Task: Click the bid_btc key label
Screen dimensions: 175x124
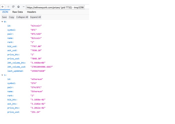Action: click(12, 100)
